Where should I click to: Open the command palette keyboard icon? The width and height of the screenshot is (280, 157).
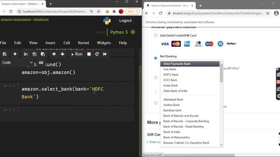[x=41, y=62]
